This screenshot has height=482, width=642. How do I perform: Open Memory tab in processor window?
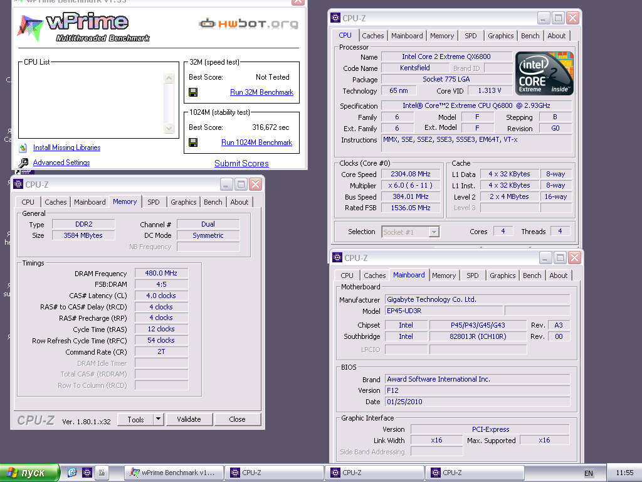click(442, 36)
